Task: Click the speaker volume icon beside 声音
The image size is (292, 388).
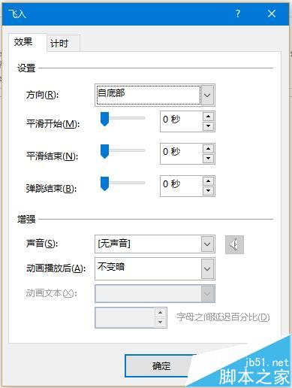Action: (x=234, y=244)
